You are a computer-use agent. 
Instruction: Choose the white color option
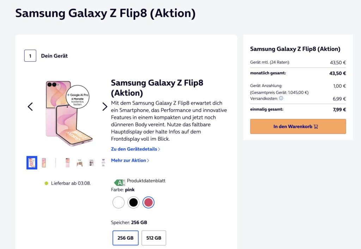118,202
